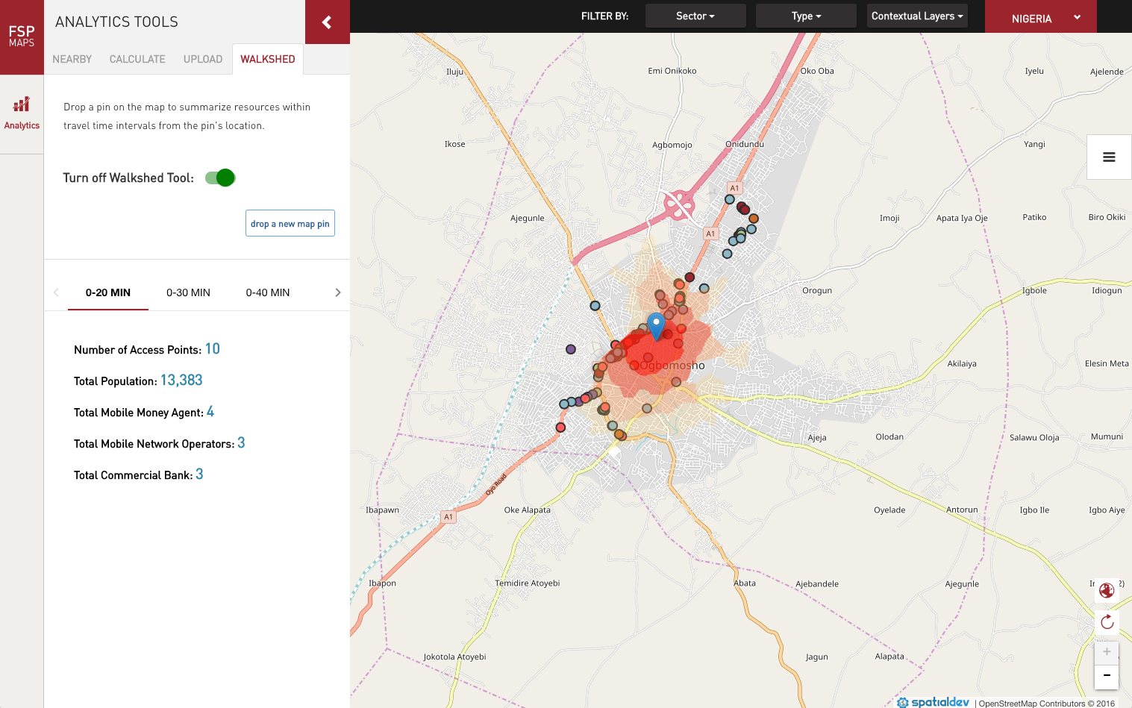Click the spatialdev logo

tap(933, 702)
